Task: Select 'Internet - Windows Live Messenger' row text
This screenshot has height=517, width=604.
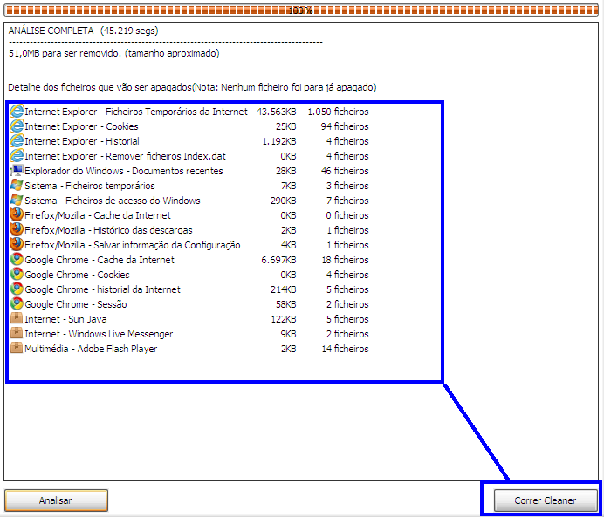Action: point(99,334)
